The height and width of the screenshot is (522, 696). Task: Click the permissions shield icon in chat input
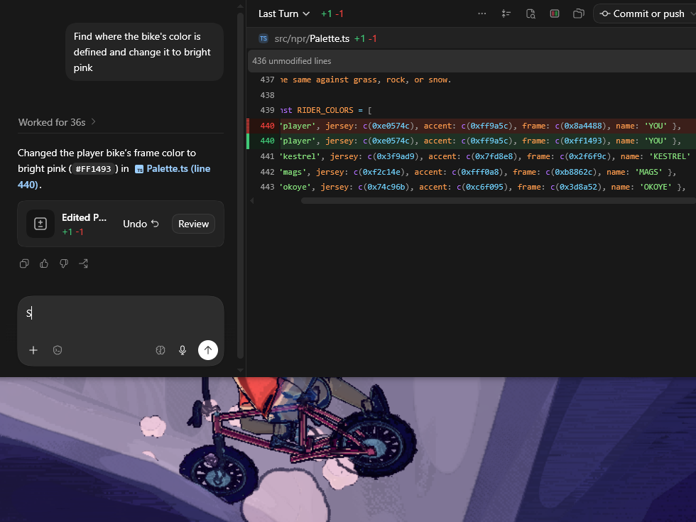(58, 350)
